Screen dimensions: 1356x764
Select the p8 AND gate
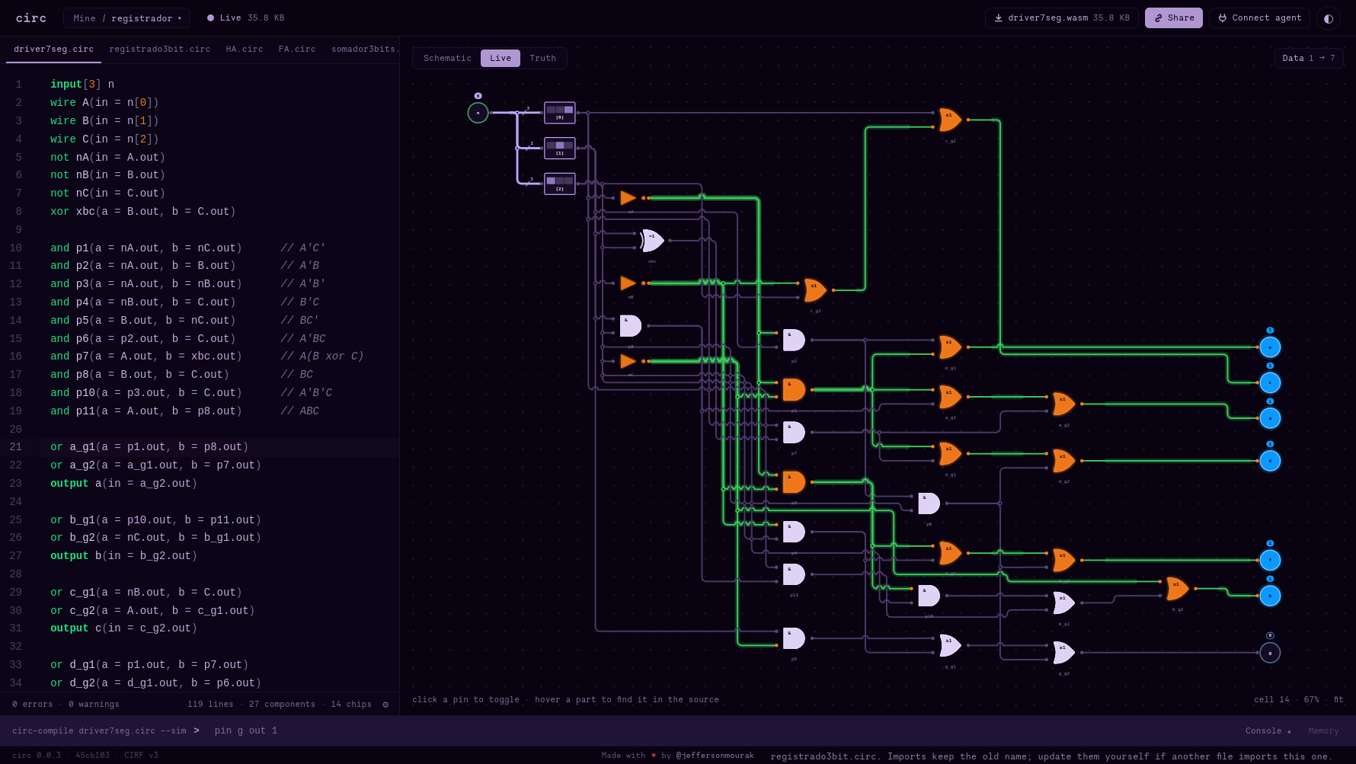tap(631, 326)
